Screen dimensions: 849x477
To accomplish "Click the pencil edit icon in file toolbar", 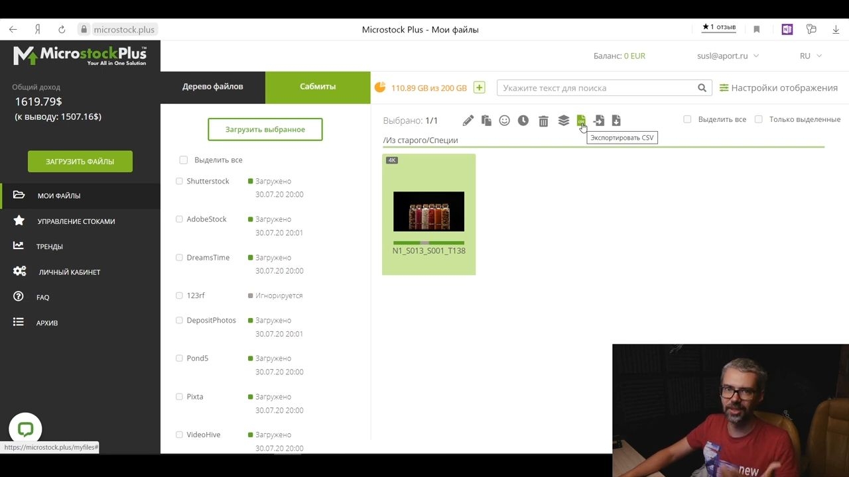I will pos(468,121).
